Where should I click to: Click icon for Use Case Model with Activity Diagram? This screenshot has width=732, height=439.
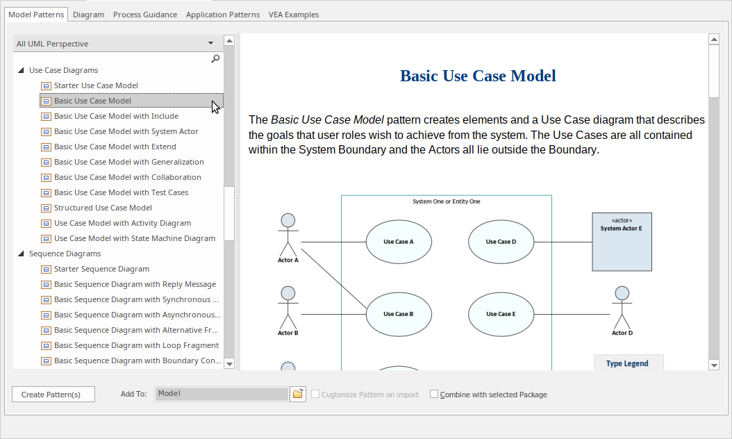tap(46, 224)
